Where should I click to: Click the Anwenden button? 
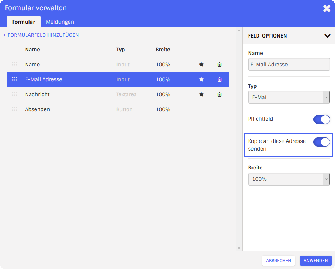(315, 261)
